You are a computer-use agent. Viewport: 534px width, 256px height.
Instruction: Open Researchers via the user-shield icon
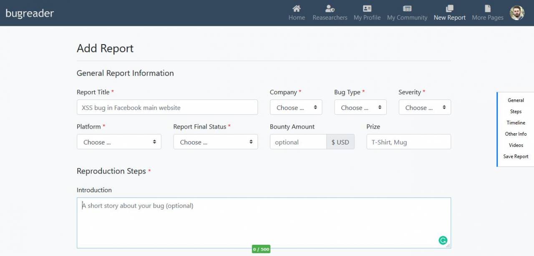coord(330,8)
